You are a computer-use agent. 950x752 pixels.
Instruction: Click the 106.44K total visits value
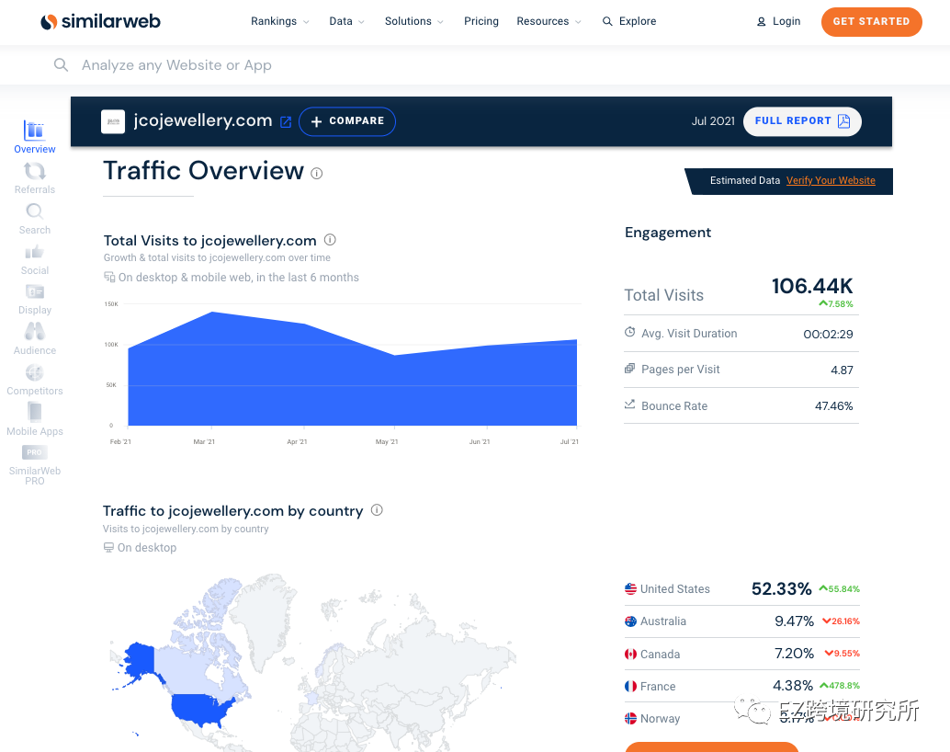812,286
